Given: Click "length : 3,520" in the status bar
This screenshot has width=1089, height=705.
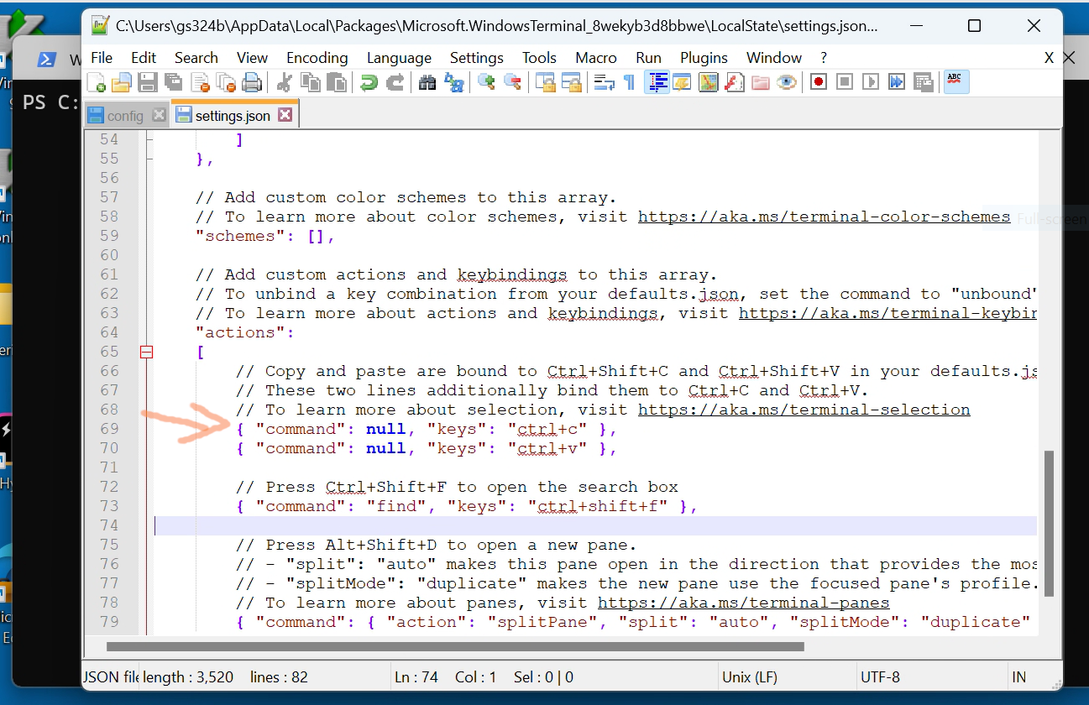Looking at the screenshot, I should click(188, 676).
